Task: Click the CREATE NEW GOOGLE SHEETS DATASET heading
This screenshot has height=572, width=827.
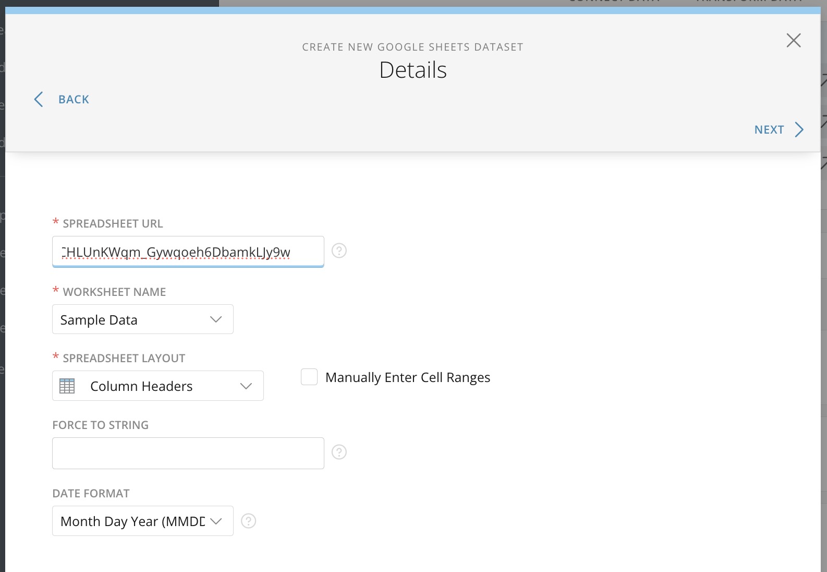Action: click(x=412, y=47)
